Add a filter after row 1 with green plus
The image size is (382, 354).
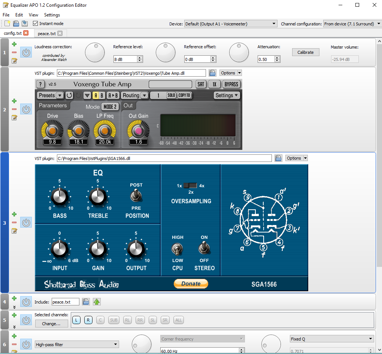(14, 44)
